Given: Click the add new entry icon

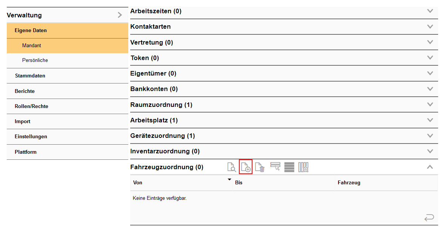Looking at the screenshot, I should [246, 167].
